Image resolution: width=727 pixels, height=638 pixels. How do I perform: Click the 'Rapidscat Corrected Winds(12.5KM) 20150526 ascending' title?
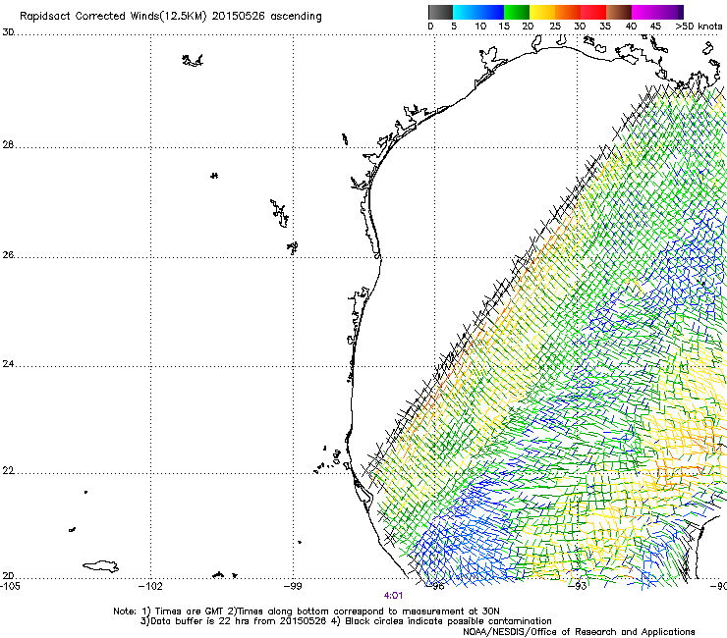tap(171, 17)
